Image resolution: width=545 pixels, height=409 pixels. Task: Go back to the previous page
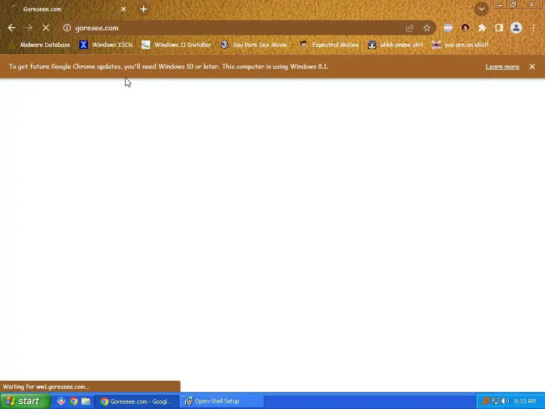[12, 28]
